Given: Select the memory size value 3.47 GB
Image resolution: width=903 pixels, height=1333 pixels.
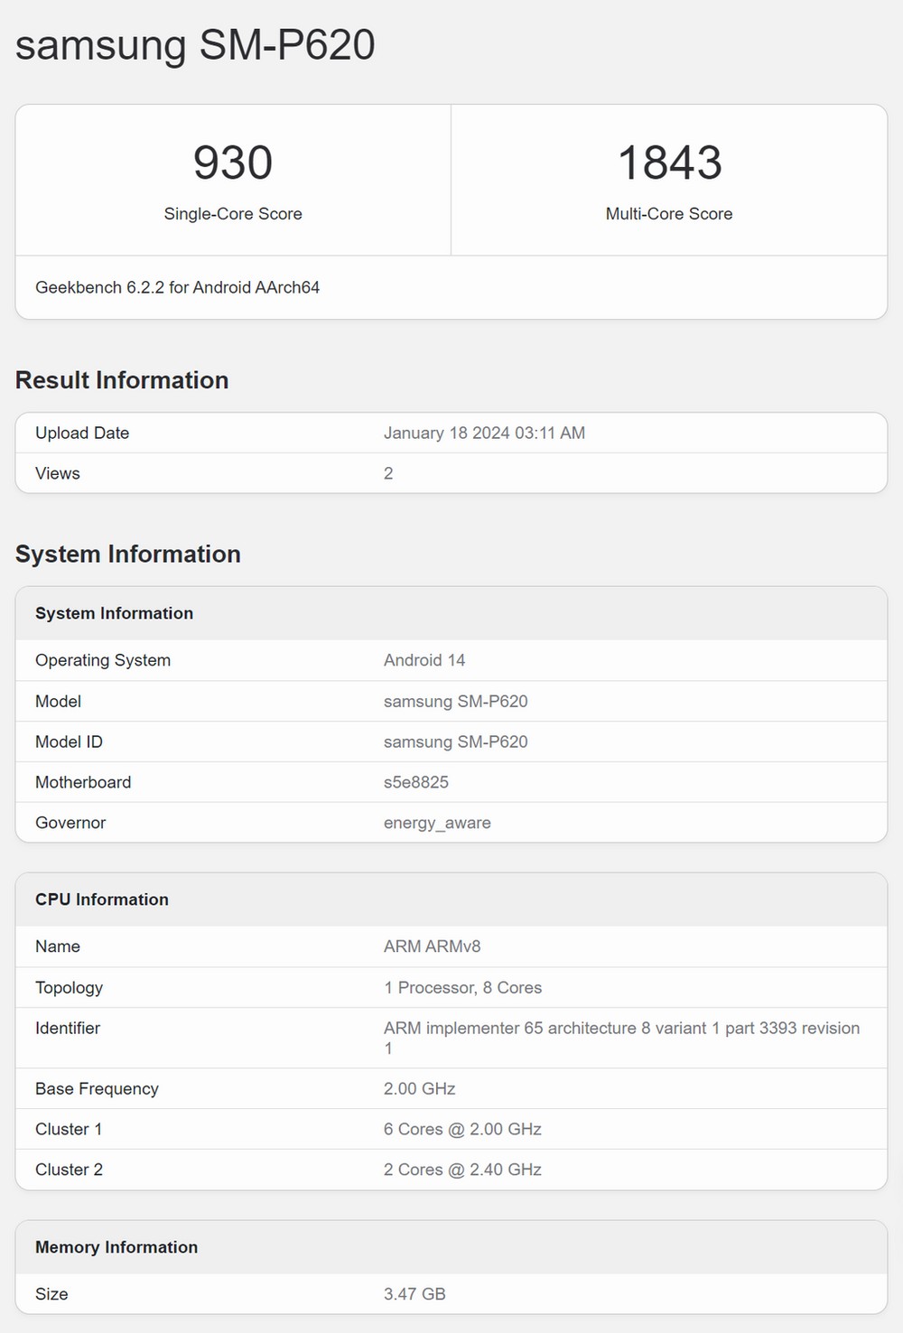Looking at the screenshot, I should click(x=414, y=1294).
